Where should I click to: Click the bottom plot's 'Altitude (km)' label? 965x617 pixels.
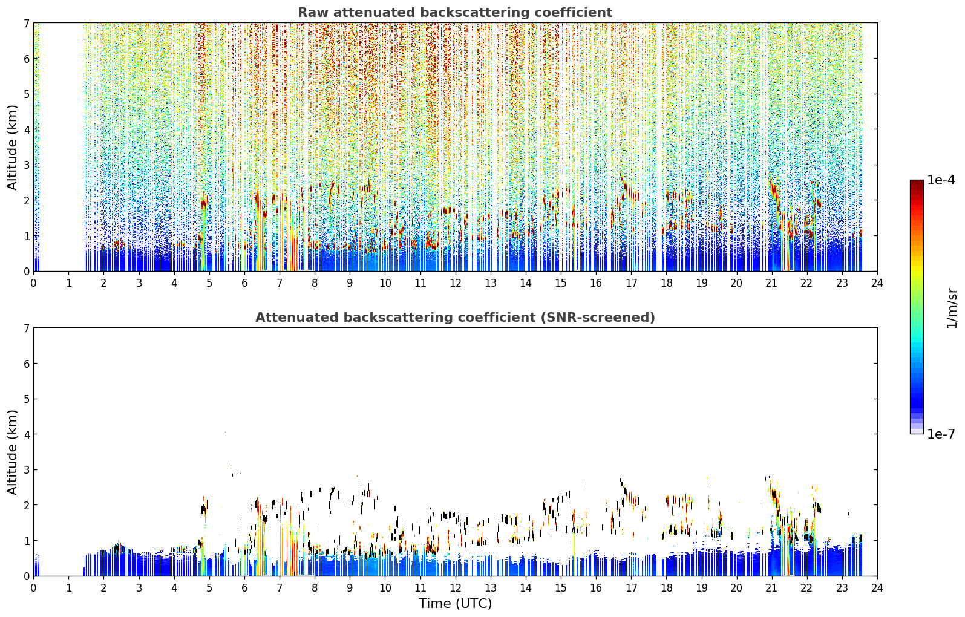point(13,452)
